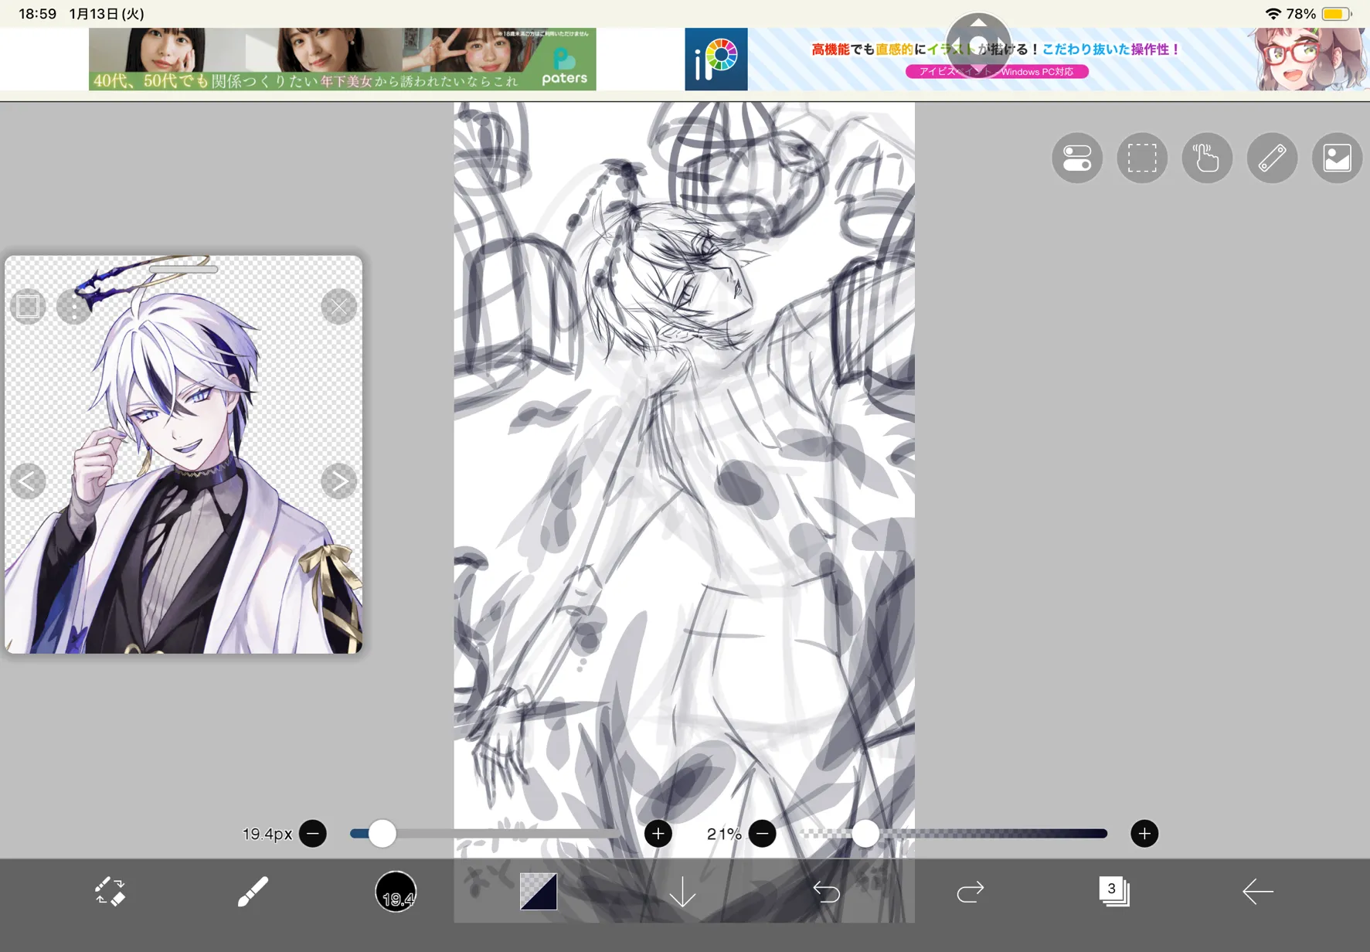Open the material image picker
The width and height of the screenshot is (1370, 952).
coord(1337,158)
